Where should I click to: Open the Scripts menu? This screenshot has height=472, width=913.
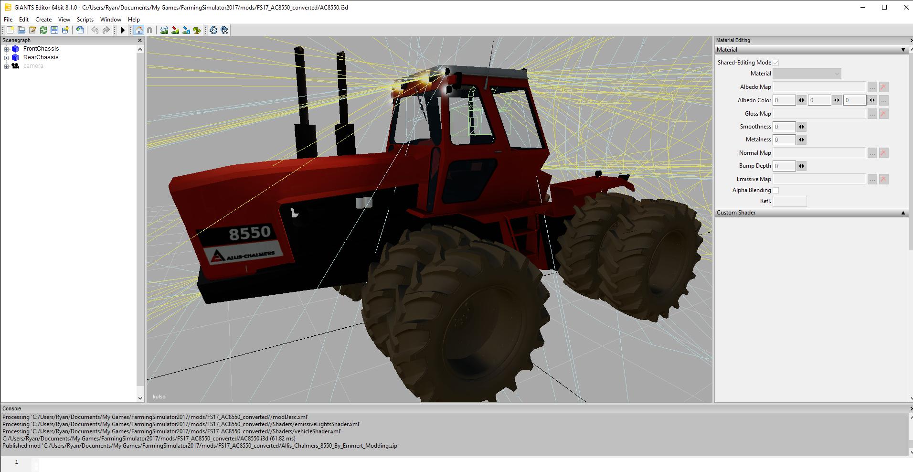85,20
